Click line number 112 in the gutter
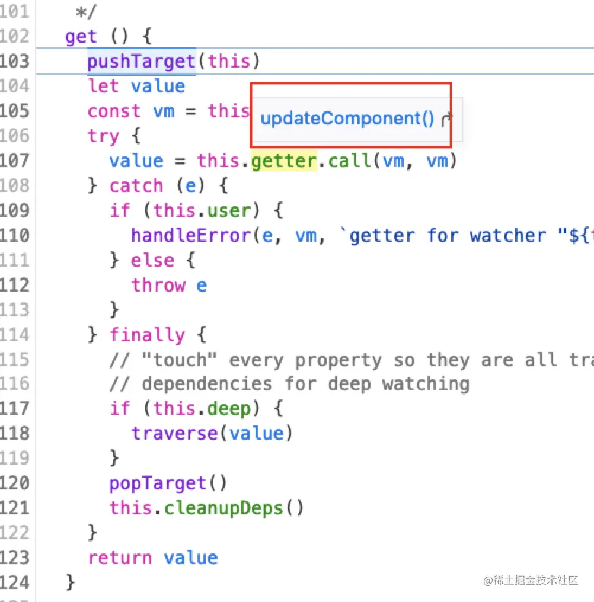 click(15, 285)
